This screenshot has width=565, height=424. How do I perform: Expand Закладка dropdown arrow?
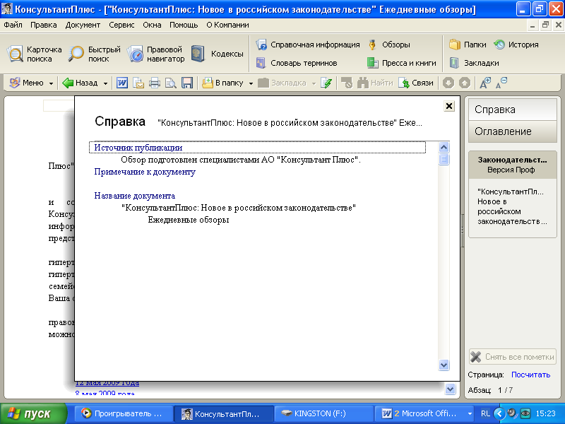click(x=314, y=83)
